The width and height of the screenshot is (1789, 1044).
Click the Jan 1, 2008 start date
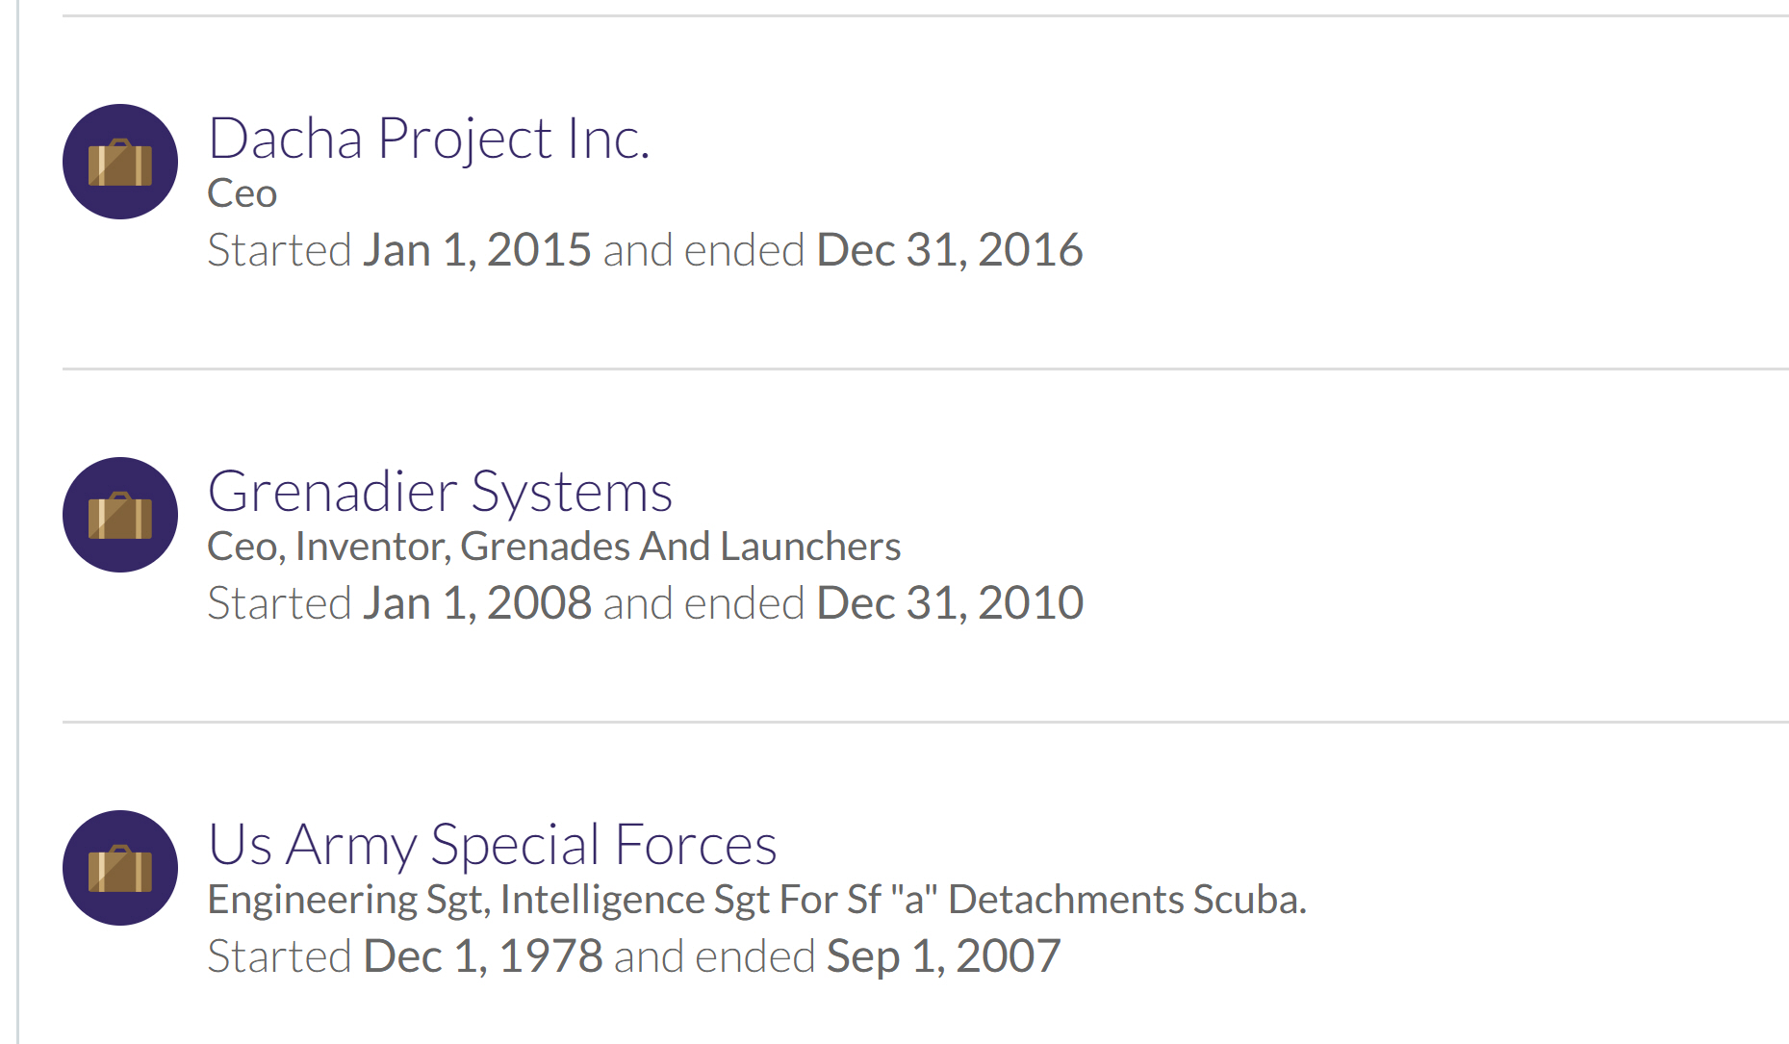pyautogui.click(x=476, y=603)
